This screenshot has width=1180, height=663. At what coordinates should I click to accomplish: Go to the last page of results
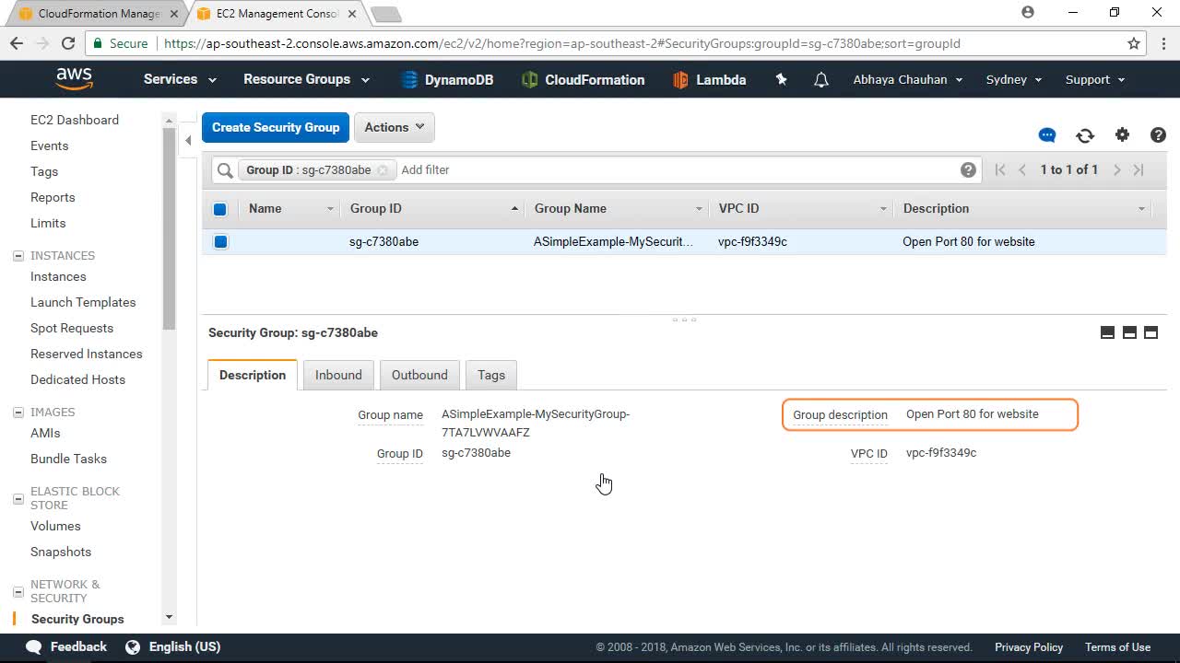coord(1139,169)
